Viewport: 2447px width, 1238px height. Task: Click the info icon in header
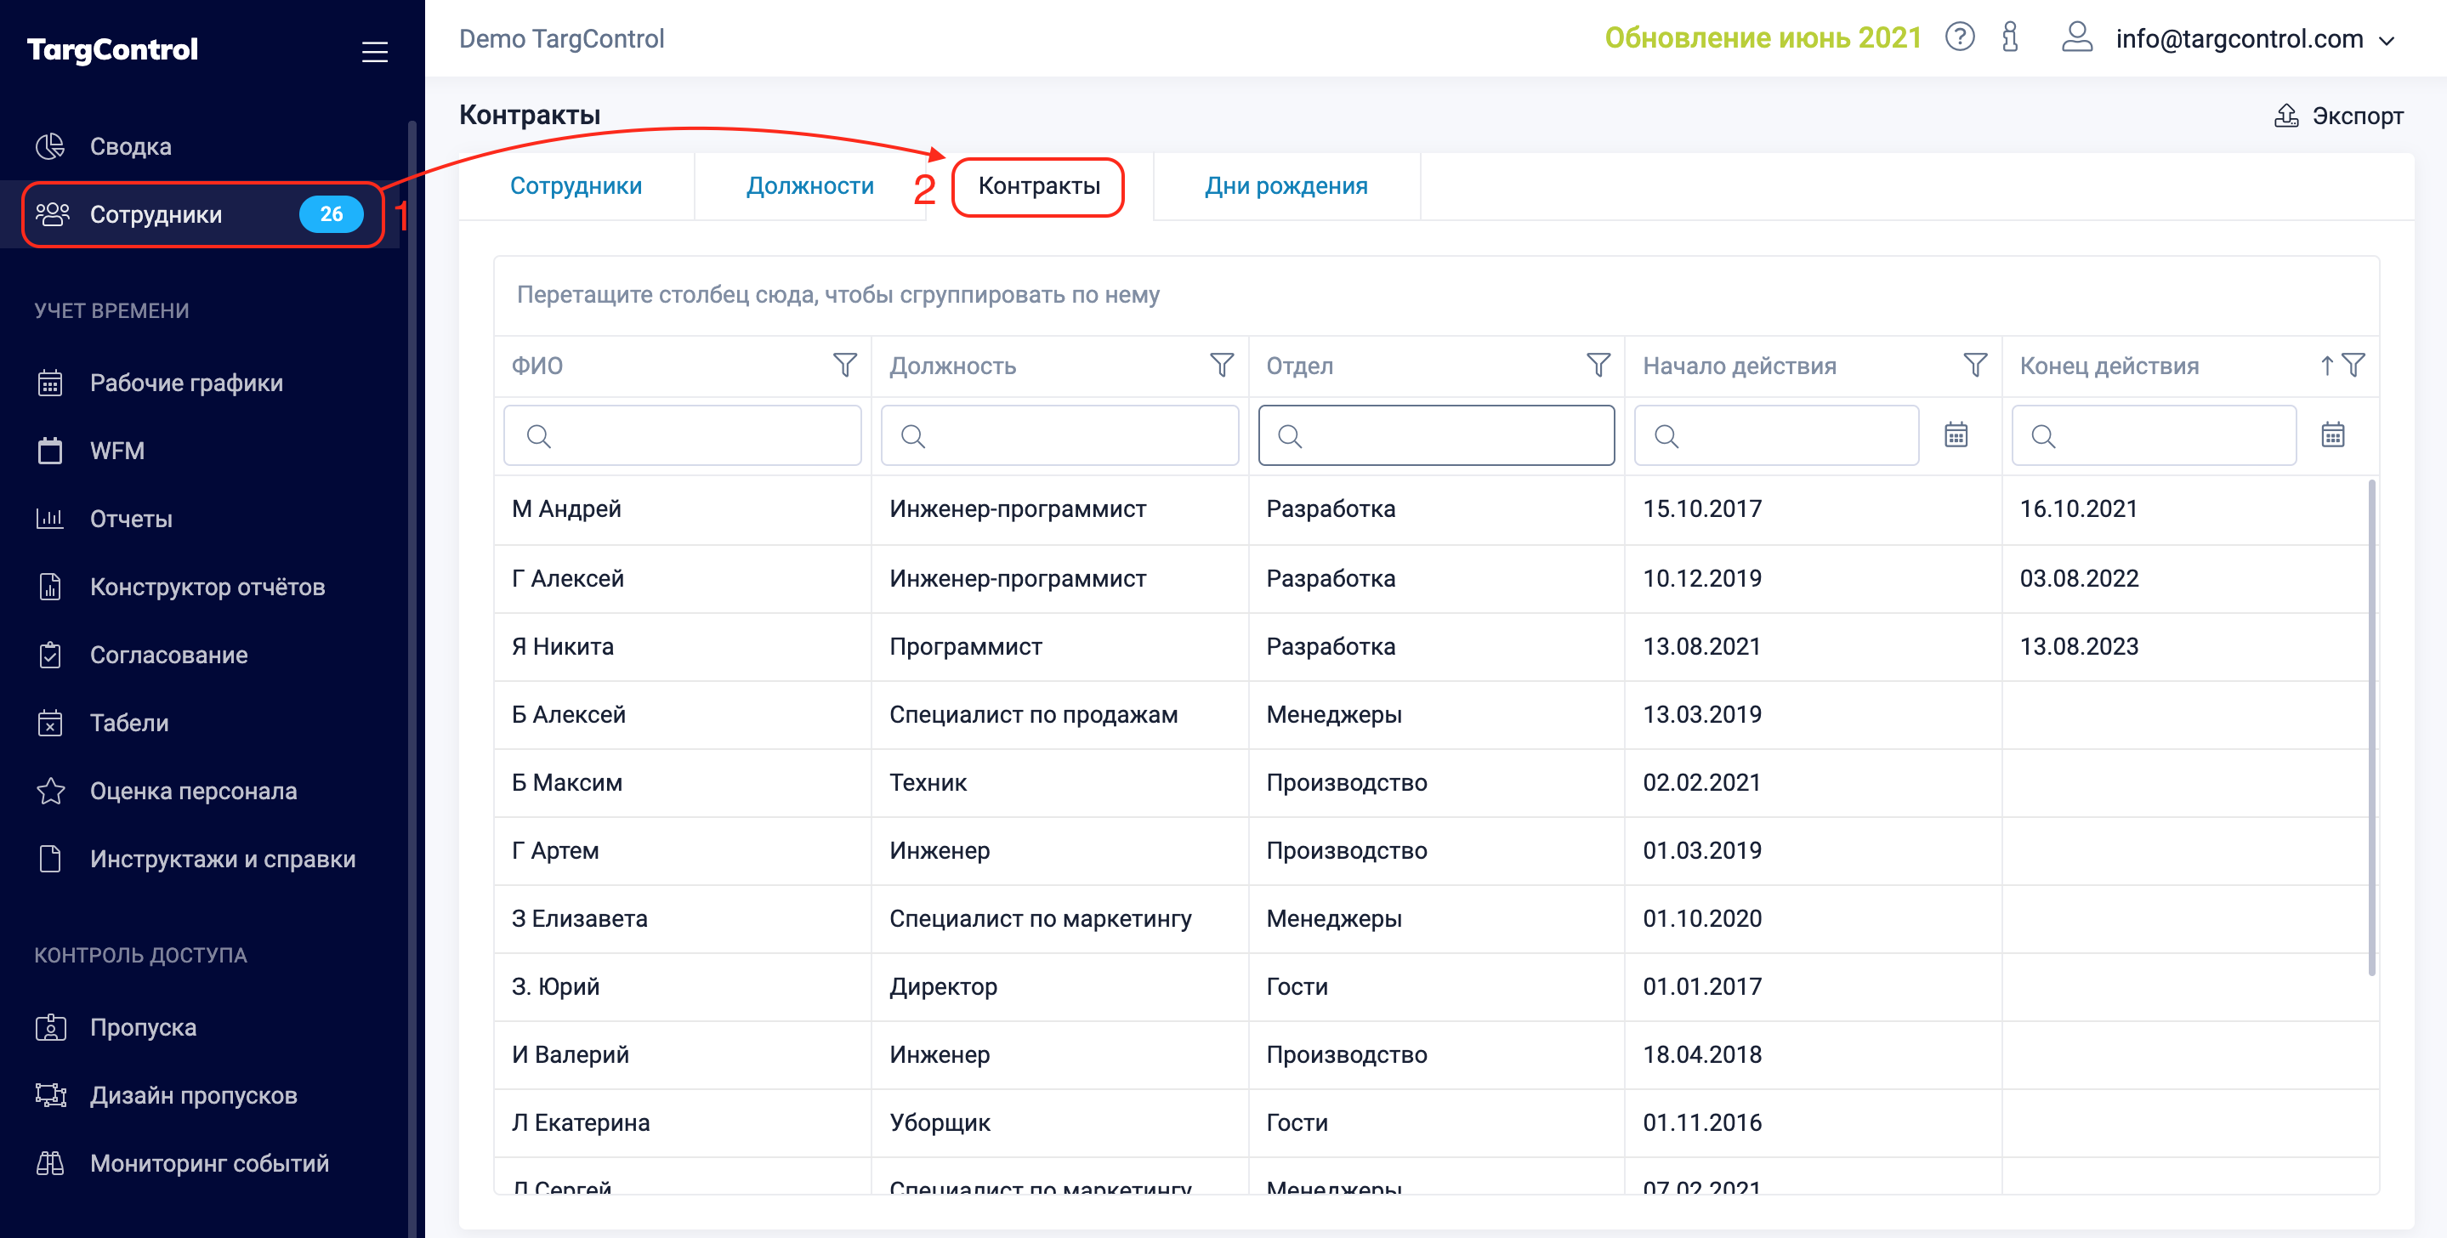[x=2009, y=37]
